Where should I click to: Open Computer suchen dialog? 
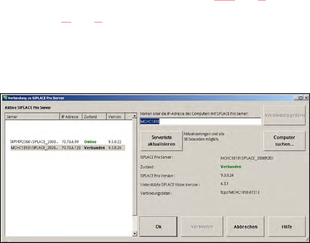click(x=284, y=141)
